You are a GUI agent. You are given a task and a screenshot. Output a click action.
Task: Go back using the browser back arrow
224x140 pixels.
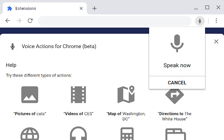coord(8,21)
